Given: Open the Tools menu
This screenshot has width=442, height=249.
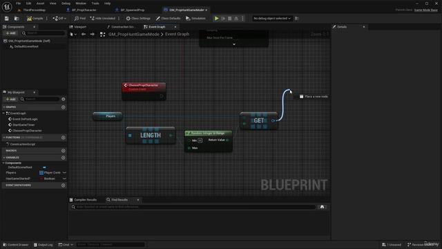Looking at the screenshot, I should [95, 3].
